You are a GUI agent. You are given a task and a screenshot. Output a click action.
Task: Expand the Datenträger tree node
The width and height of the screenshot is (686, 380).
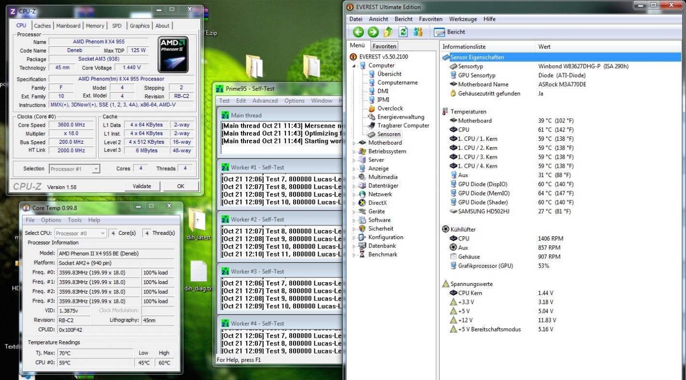click(354, 186)
